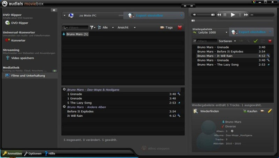The image size is (279, 158).
Task: Click the Anmelden button
Action: 12,153
